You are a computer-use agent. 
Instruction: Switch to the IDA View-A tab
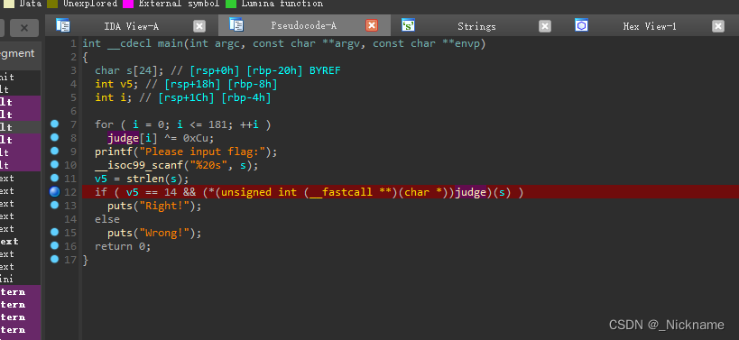pyautogui.click(x=132, y=26)
